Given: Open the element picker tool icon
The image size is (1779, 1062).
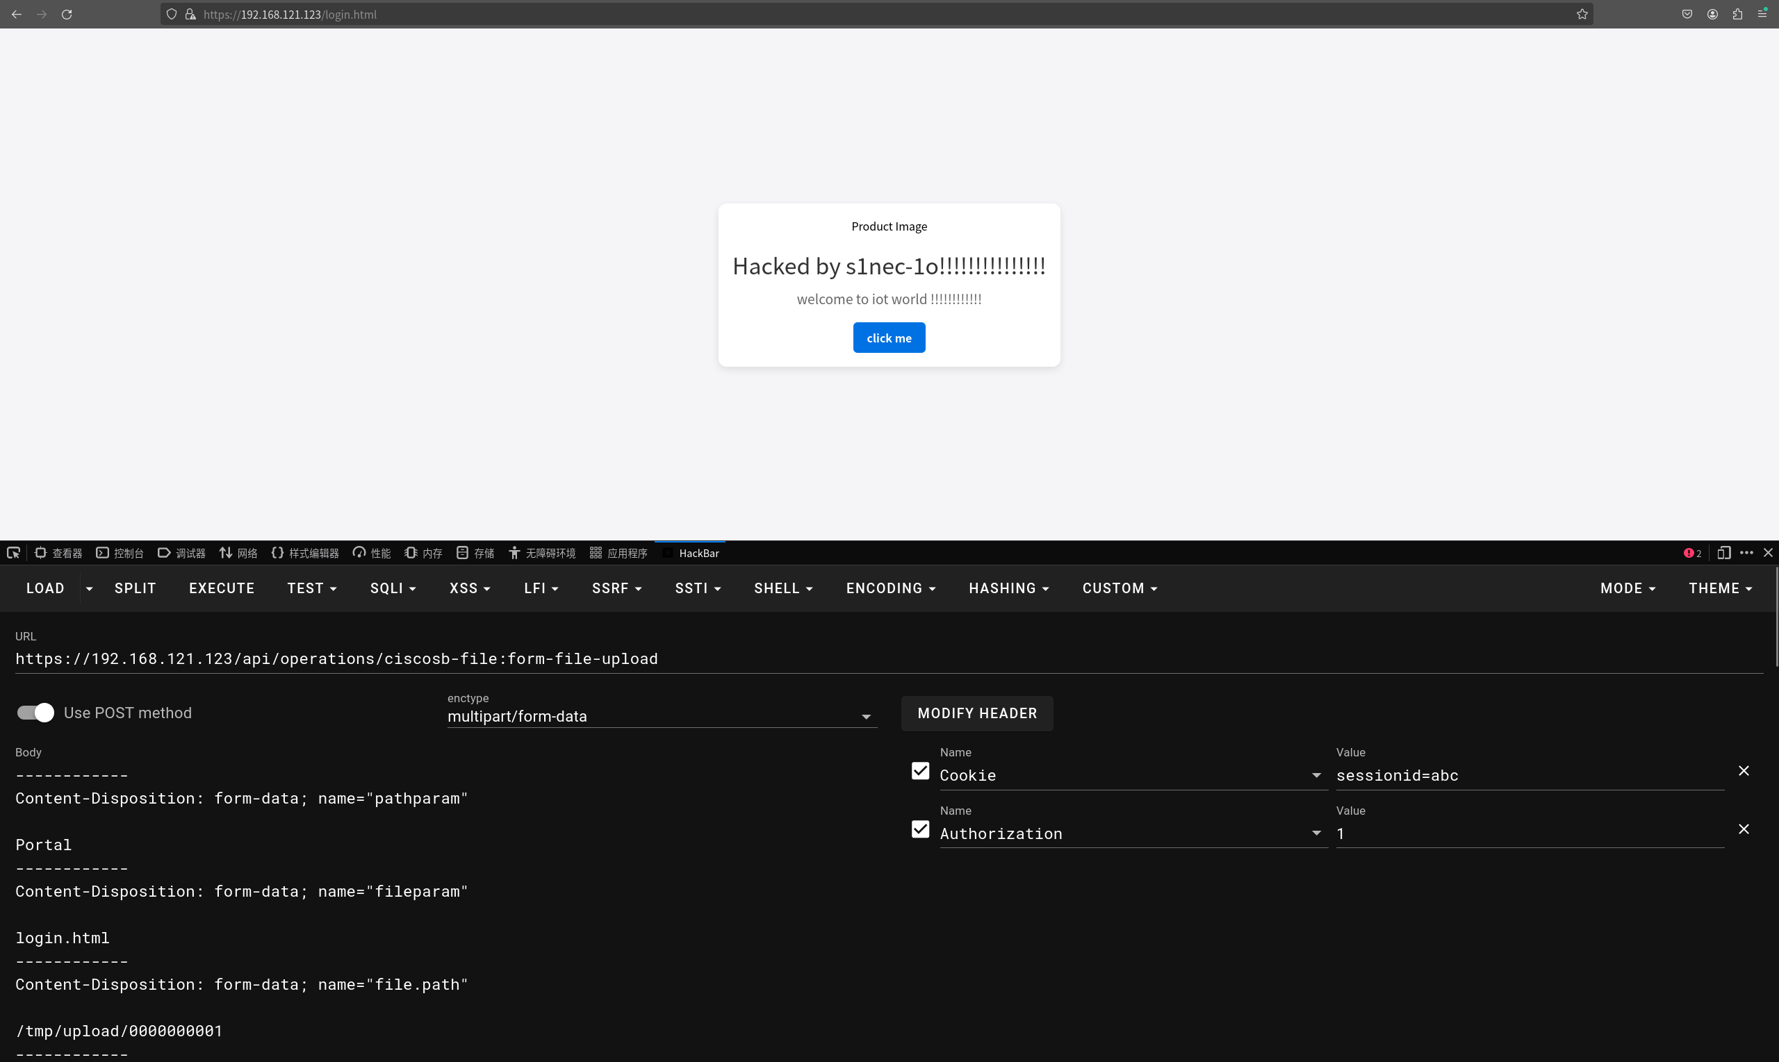Looking at the screenshot, I should pos(13,553).
